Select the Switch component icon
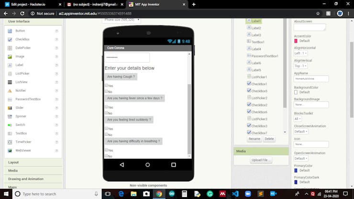354x199 pixels. 10,125
